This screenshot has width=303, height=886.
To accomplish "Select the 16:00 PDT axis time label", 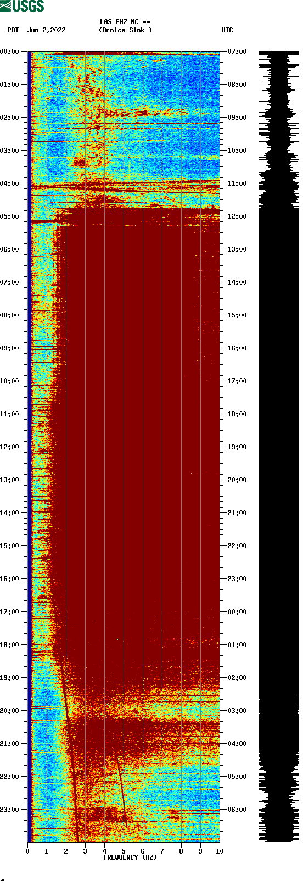I will click(10, 579).
